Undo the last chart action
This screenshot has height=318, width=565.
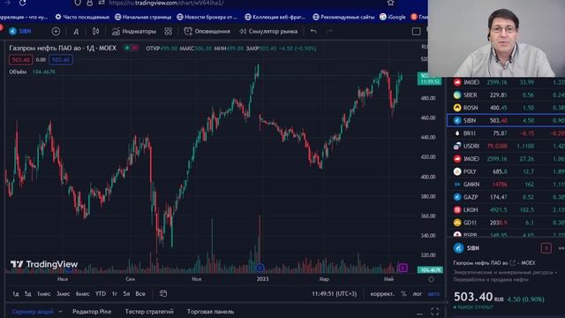coord(314,32)
